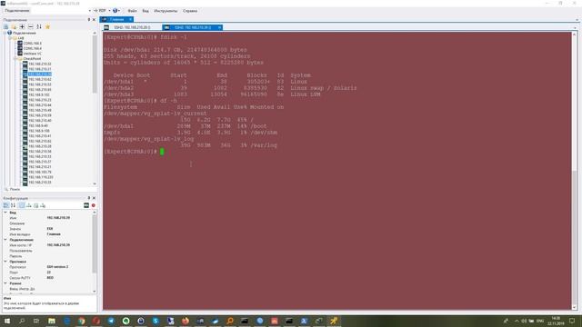582x327 pixels.
Task: Click the globe icon in the quick connect toolbar
Action: (x=115, y=11)
